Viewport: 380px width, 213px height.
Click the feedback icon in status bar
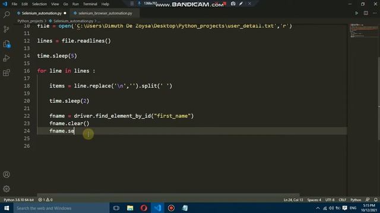368,200
